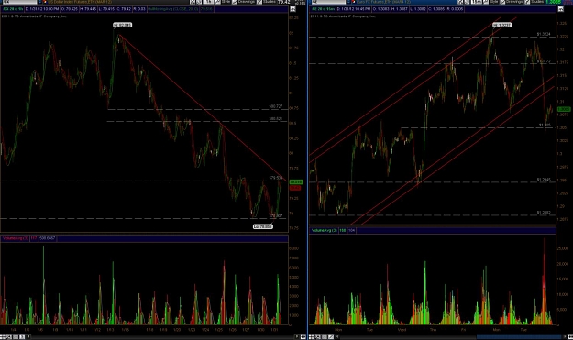573x340 pixels.
Task: Click the print icon in left chart toolbar
Action: pos(199,2)
